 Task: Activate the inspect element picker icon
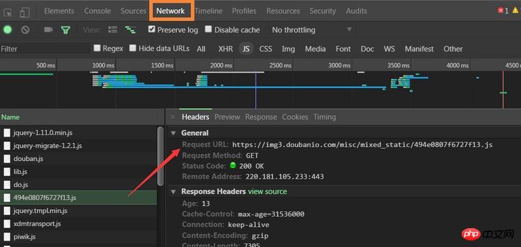click(x=8, y=12)
